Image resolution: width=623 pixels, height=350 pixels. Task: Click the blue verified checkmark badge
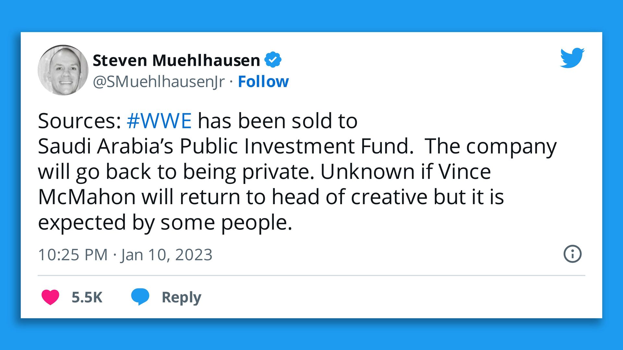point(273,59)
